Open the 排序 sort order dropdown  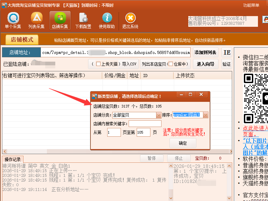205,115
